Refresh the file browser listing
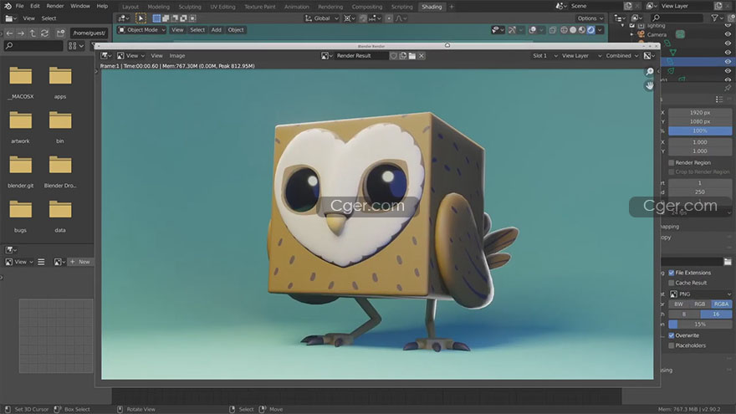This screenshot has height=414, width=736. point(44,33)
